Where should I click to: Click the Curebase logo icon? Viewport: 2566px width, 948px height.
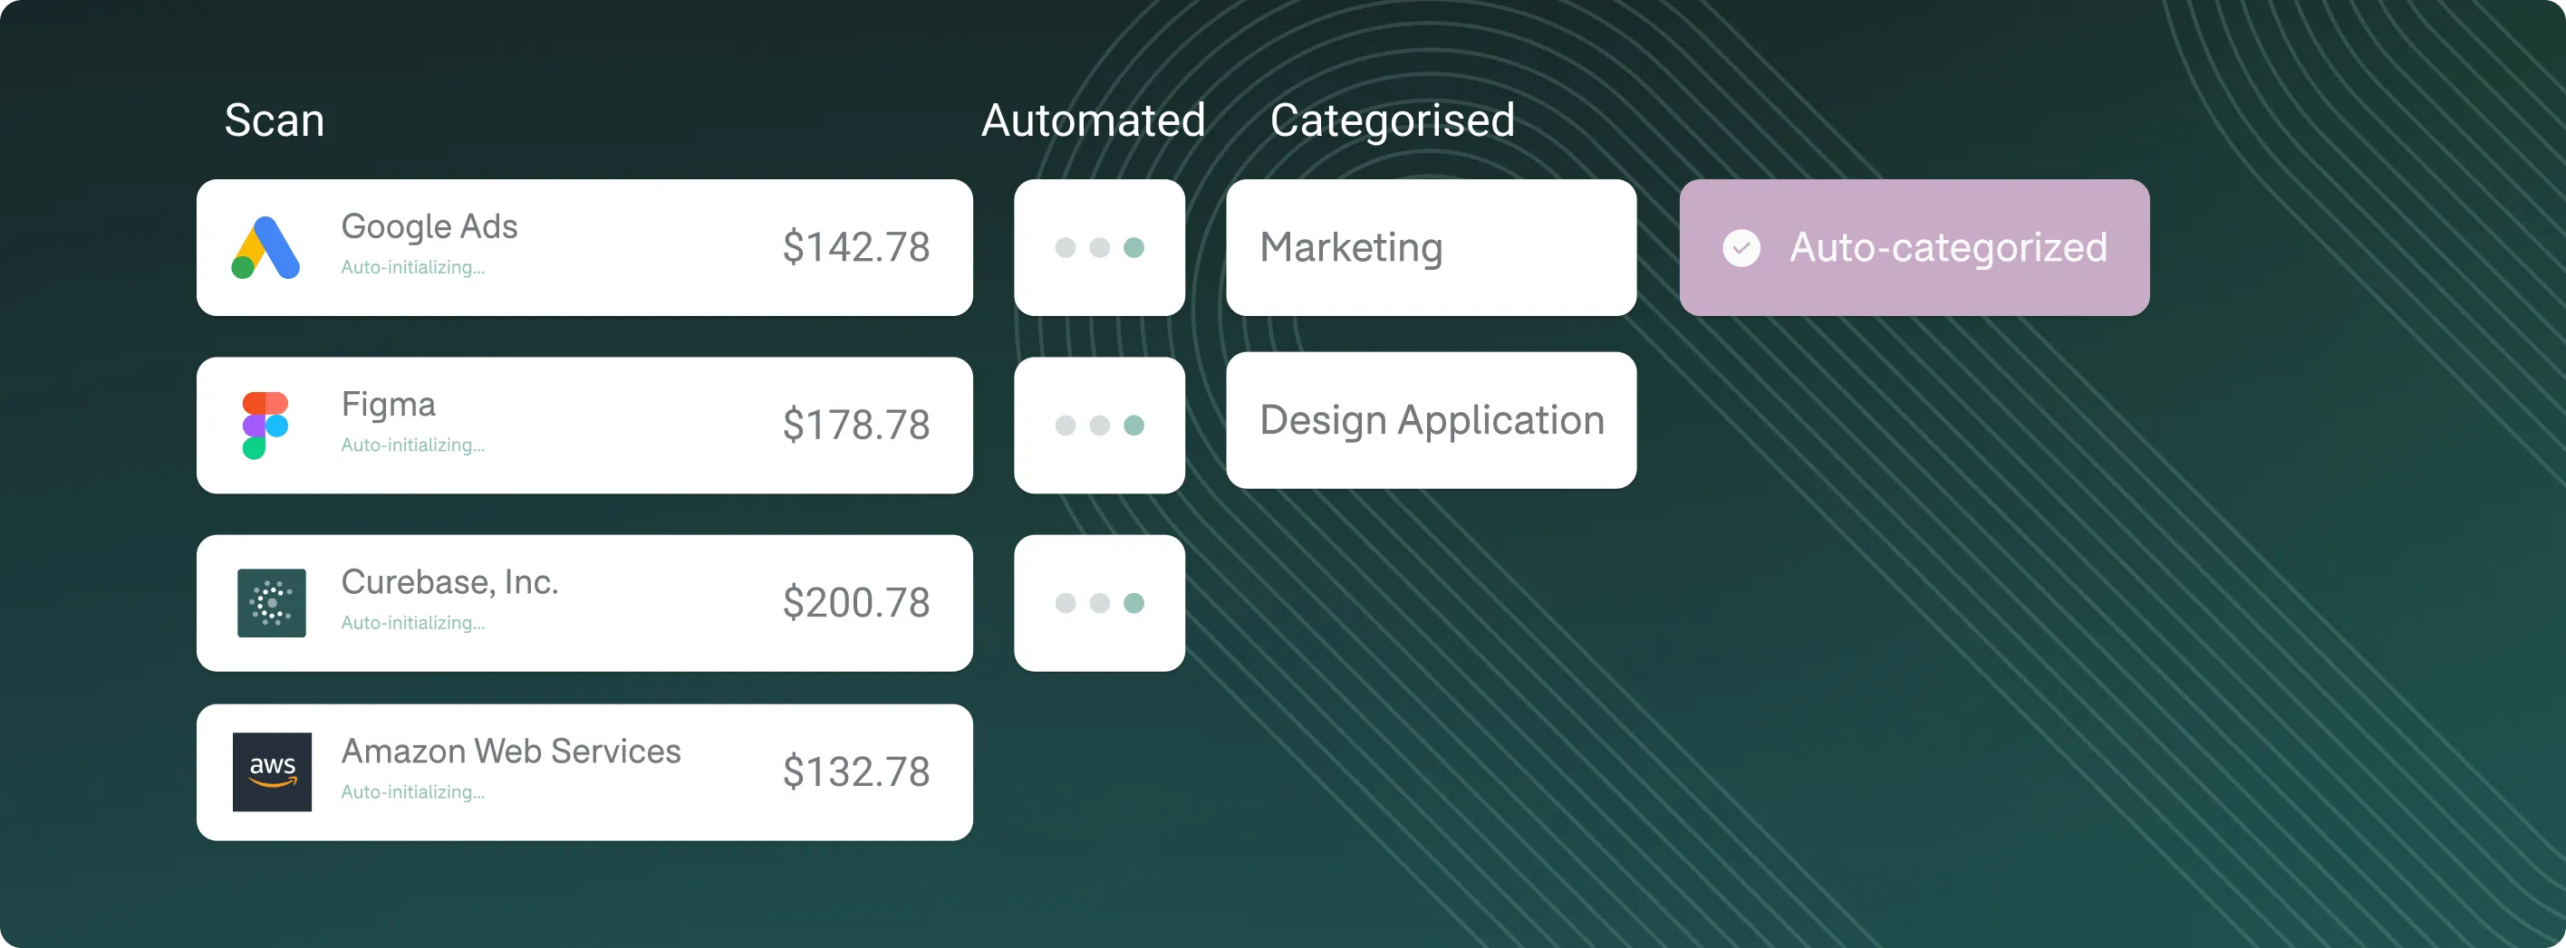tap(271, 603)
